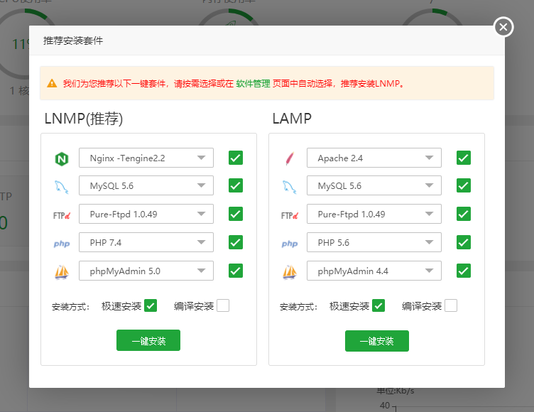
Task: Click the orange warning triangle icon
Action: tap(52, 83)
